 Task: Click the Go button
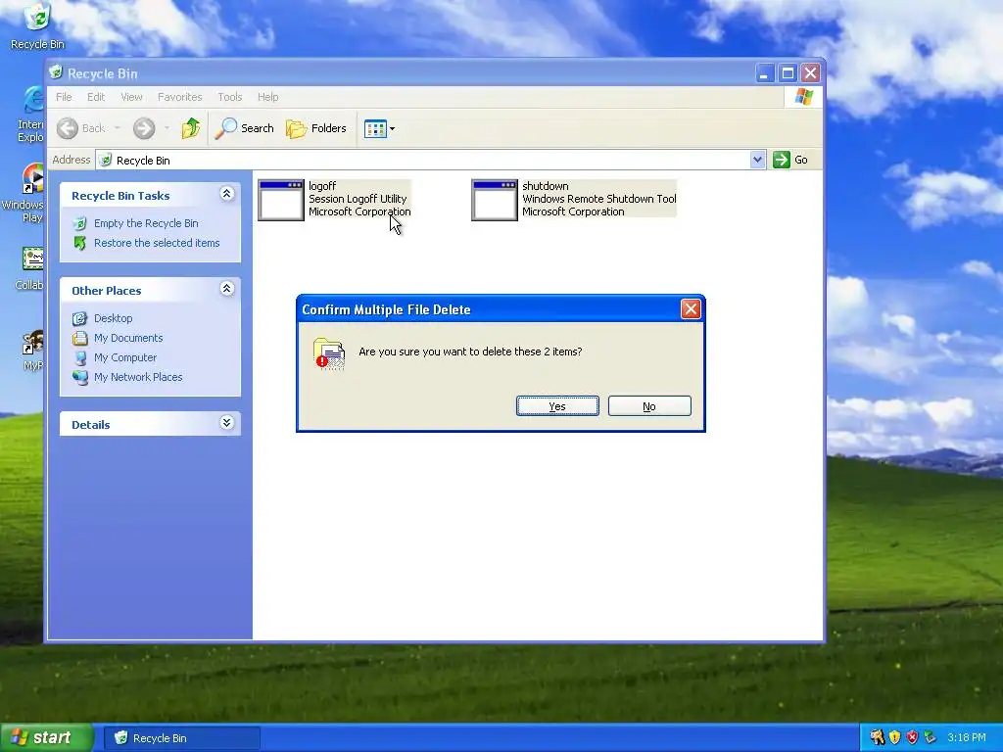[790, 160]
